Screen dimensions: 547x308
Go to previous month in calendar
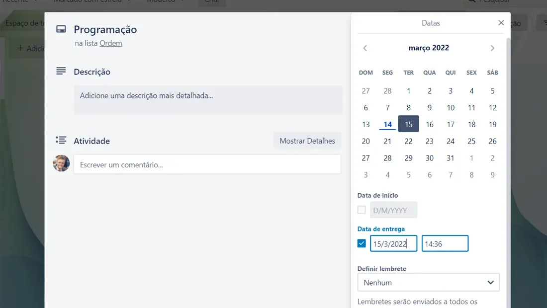365,48
